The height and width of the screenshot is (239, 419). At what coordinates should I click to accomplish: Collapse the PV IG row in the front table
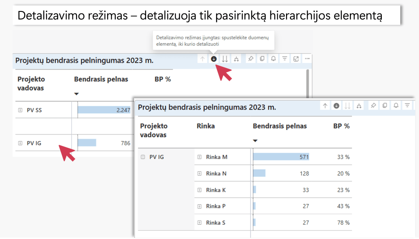coord(143,157)
